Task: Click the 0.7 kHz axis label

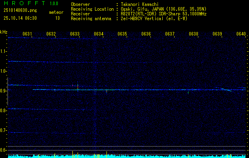Action: click(3, 130)
